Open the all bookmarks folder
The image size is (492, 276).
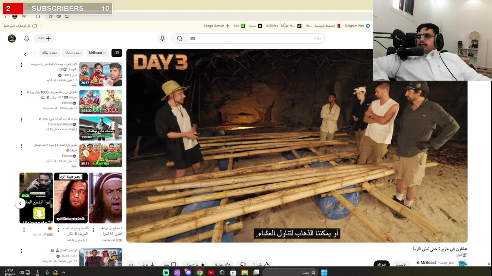(20, 26)
